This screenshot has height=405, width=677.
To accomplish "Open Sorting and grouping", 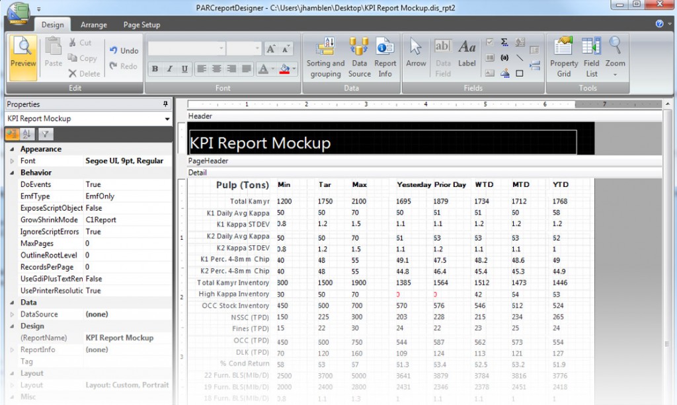I will point(325,57).
